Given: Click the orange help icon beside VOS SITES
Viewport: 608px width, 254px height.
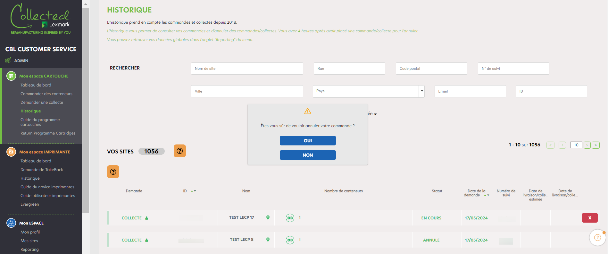Looking at the screenshot, I should (x=180, y=151).
